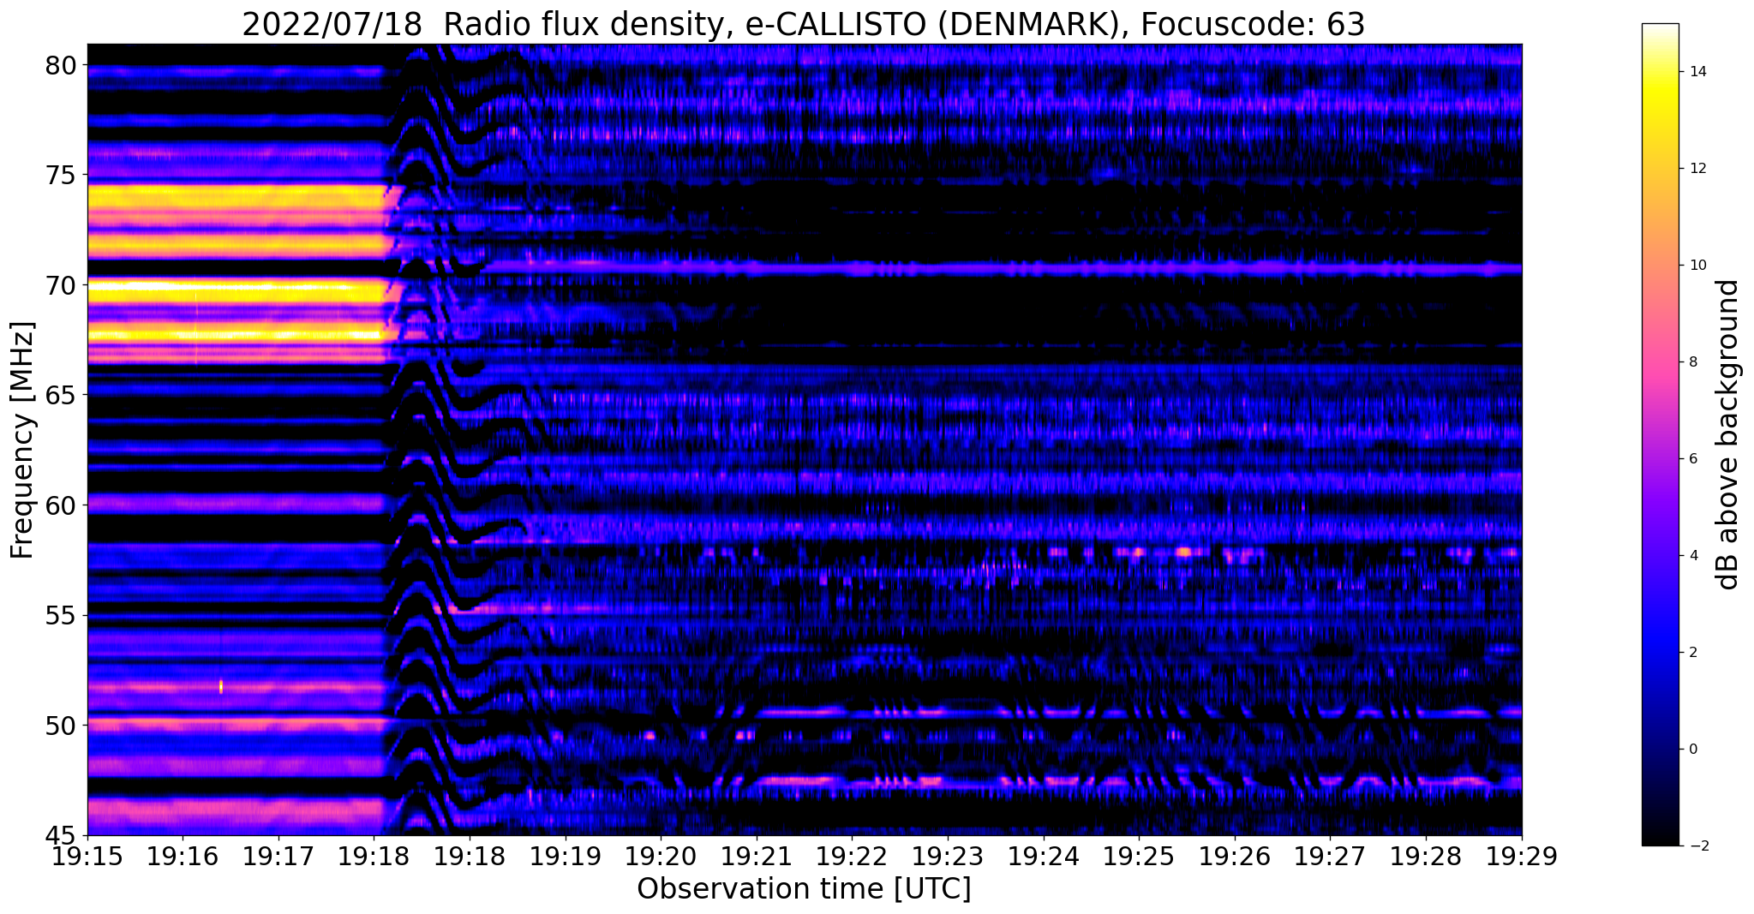Click the 'Frequency [MHz]' y-axis label
Image resolution: width=1754 pixels, height=914 pixels.
click(x=23, y=440)
